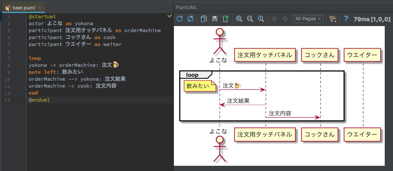Go to the previous diagram page
The height and width of the screenshot is (171, 393).
tap(274, 19)
